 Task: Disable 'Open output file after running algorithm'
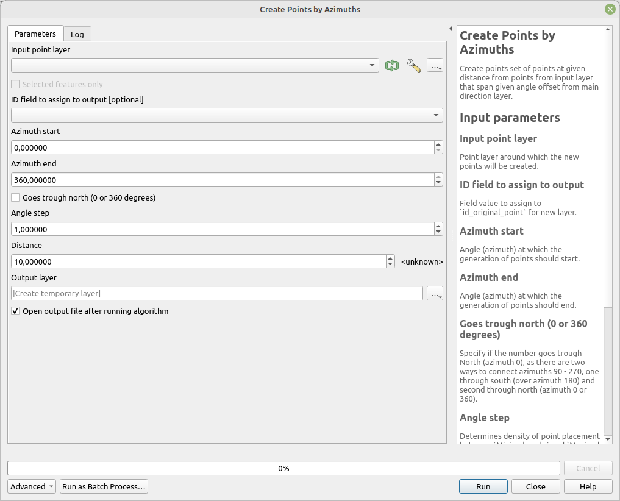tap(15, 311)
